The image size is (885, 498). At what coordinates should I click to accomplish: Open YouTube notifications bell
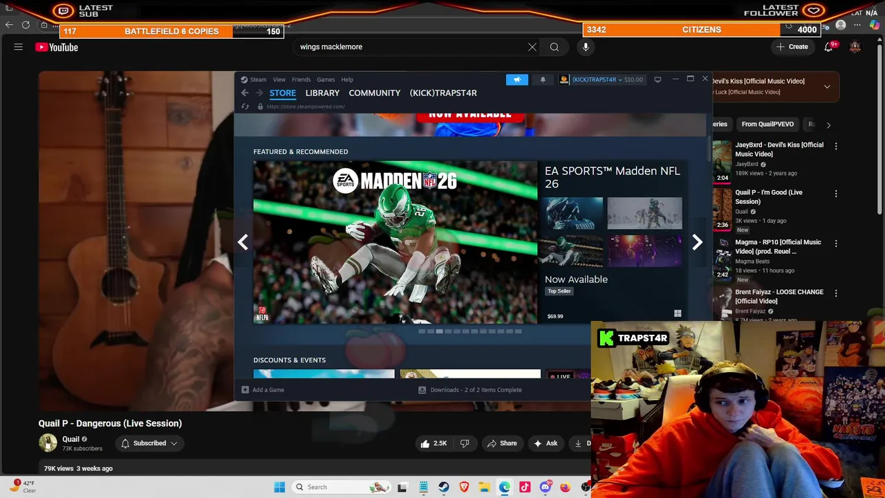click(828, 47)
